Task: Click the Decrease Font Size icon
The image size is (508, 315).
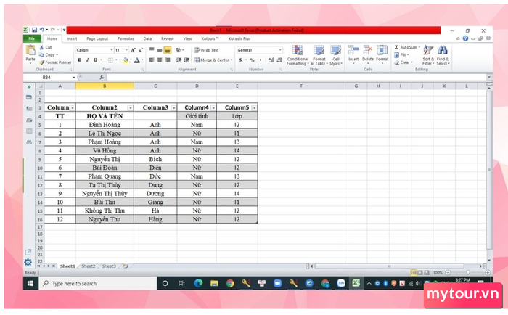Action: (141, 50)
